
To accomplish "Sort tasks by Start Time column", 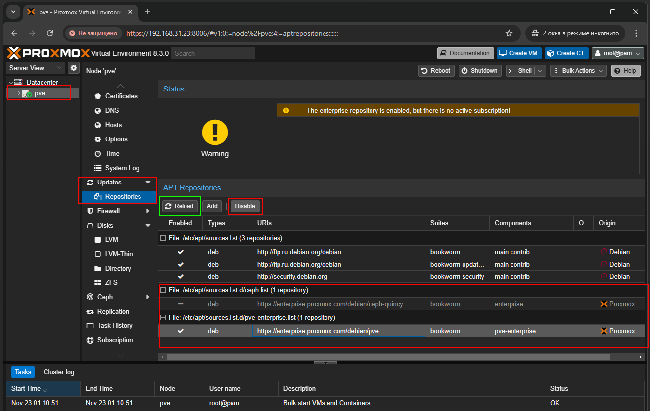I will [x=43, y=389].
